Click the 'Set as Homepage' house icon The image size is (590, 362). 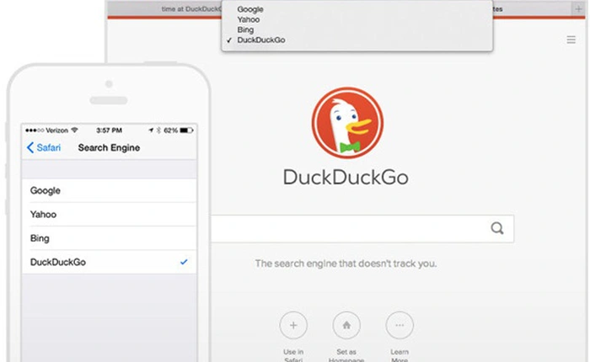[x=346, y=325]
